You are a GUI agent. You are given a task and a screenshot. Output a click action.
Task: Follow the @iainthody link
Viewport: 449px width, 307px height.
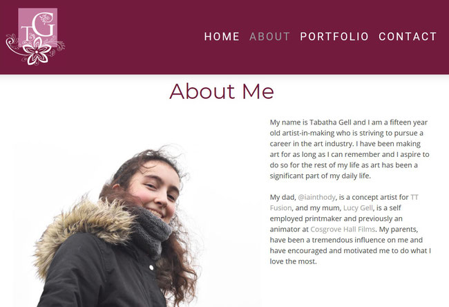[316, 197]
